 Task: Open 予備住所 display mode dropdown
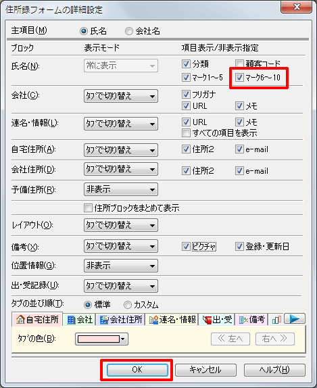pos(121,189)
